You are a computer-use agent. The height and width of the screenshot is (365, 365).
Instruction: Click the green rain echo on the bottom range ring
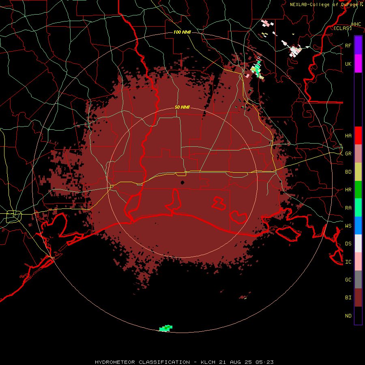(x=166, y=328)
